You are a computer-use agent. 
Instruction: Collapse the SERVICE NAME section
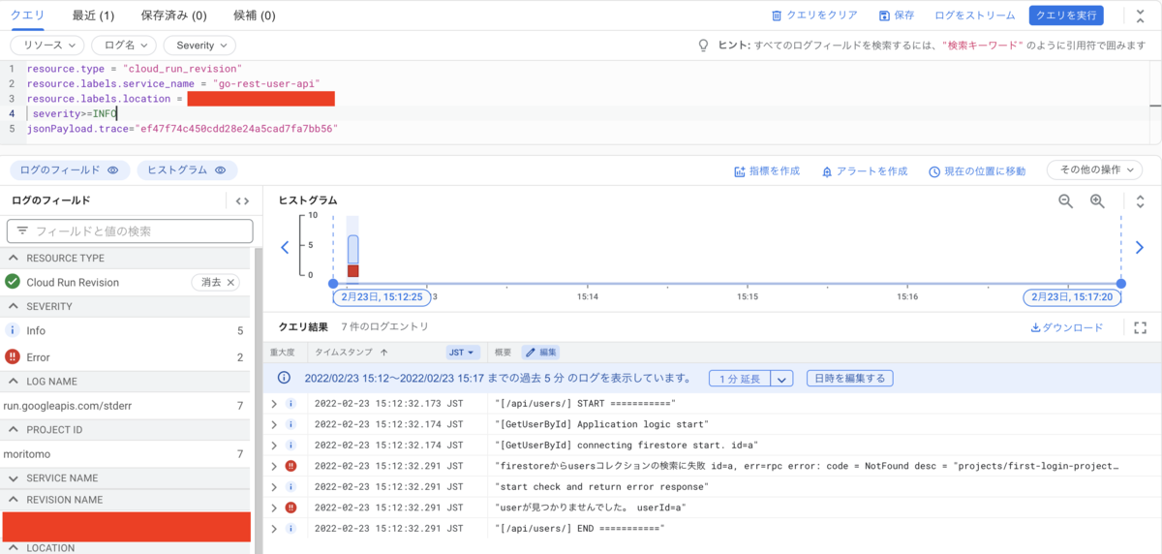[14, 478]
